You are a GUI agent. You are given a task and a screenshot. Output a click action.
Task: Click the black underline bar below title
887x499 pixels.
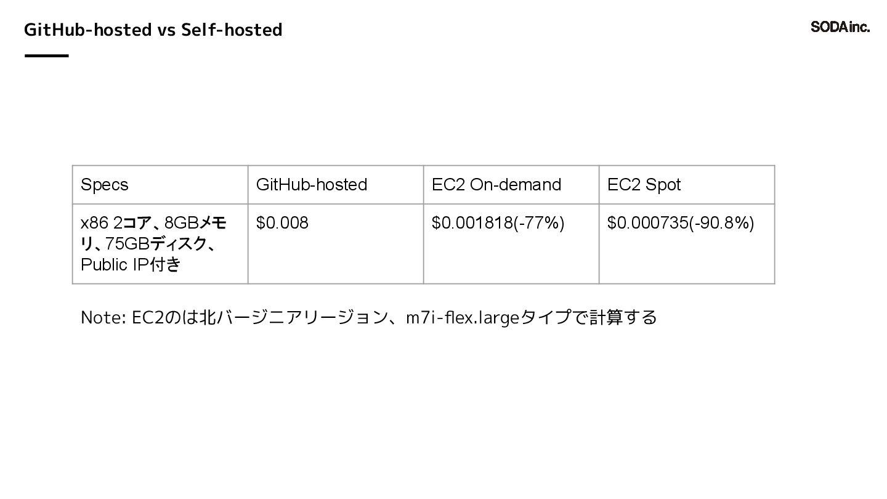pyautogui.click(x=46, y=55)
